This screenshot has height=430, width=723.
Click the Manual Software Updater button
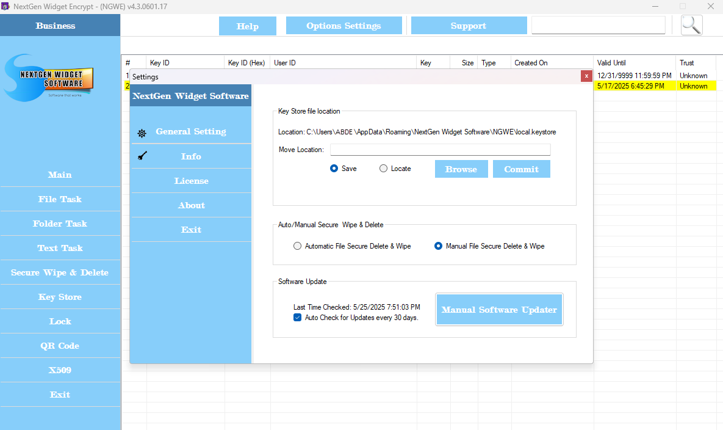pos(499,310)
